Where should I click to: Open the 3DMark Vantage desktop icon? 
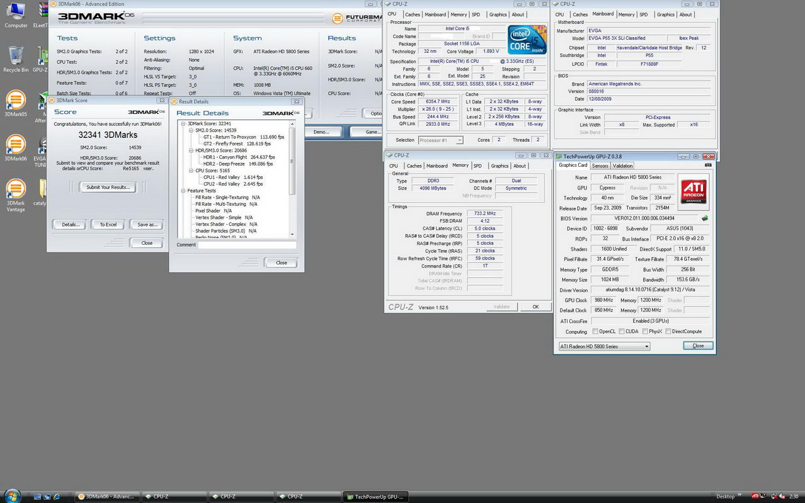pyautogui.click(x=16, y=195)
